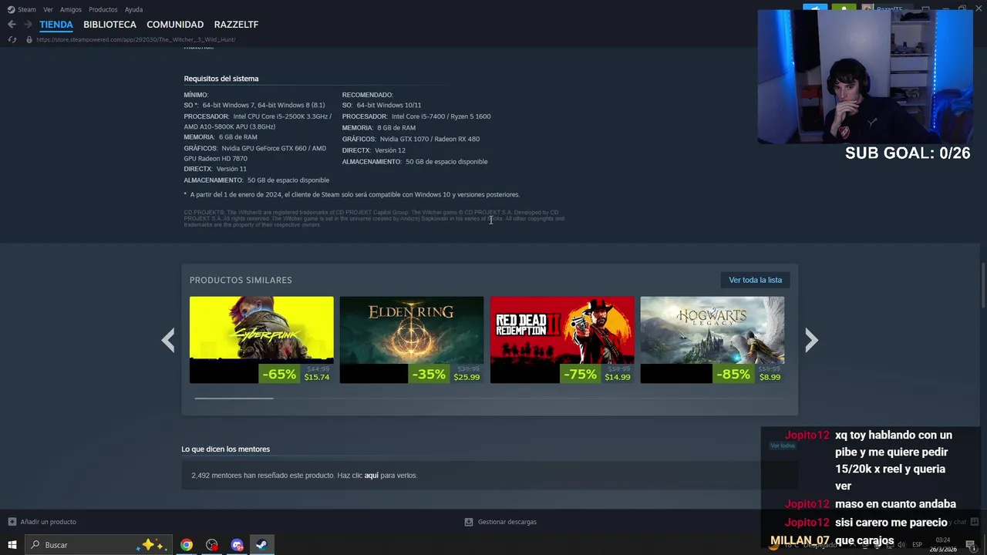Reload the store page
Viewport: 987px width, 555px height.
point(12,39)
